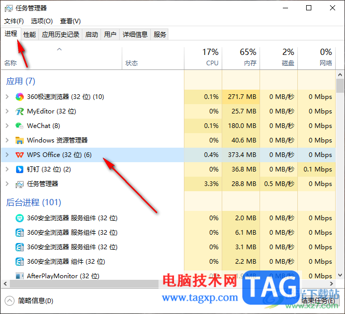345x314 pixels.
Task: Click the vertical scrollbar up arrow
Action: [x=340, y=75]
